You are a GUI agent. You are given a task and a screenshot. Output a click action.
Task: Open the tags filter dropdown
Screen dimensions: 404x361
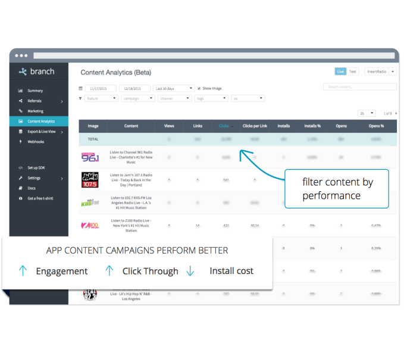(x=211, y=98)
